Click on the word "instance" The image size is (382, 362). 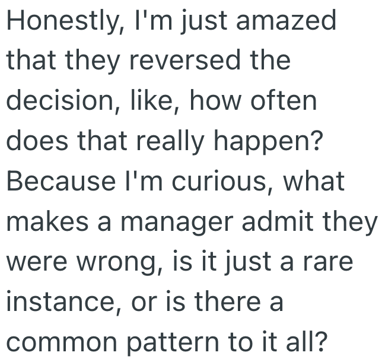pos(59,300)
